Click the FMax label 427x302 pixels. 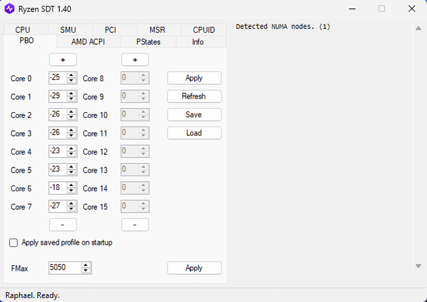[19, 269]
